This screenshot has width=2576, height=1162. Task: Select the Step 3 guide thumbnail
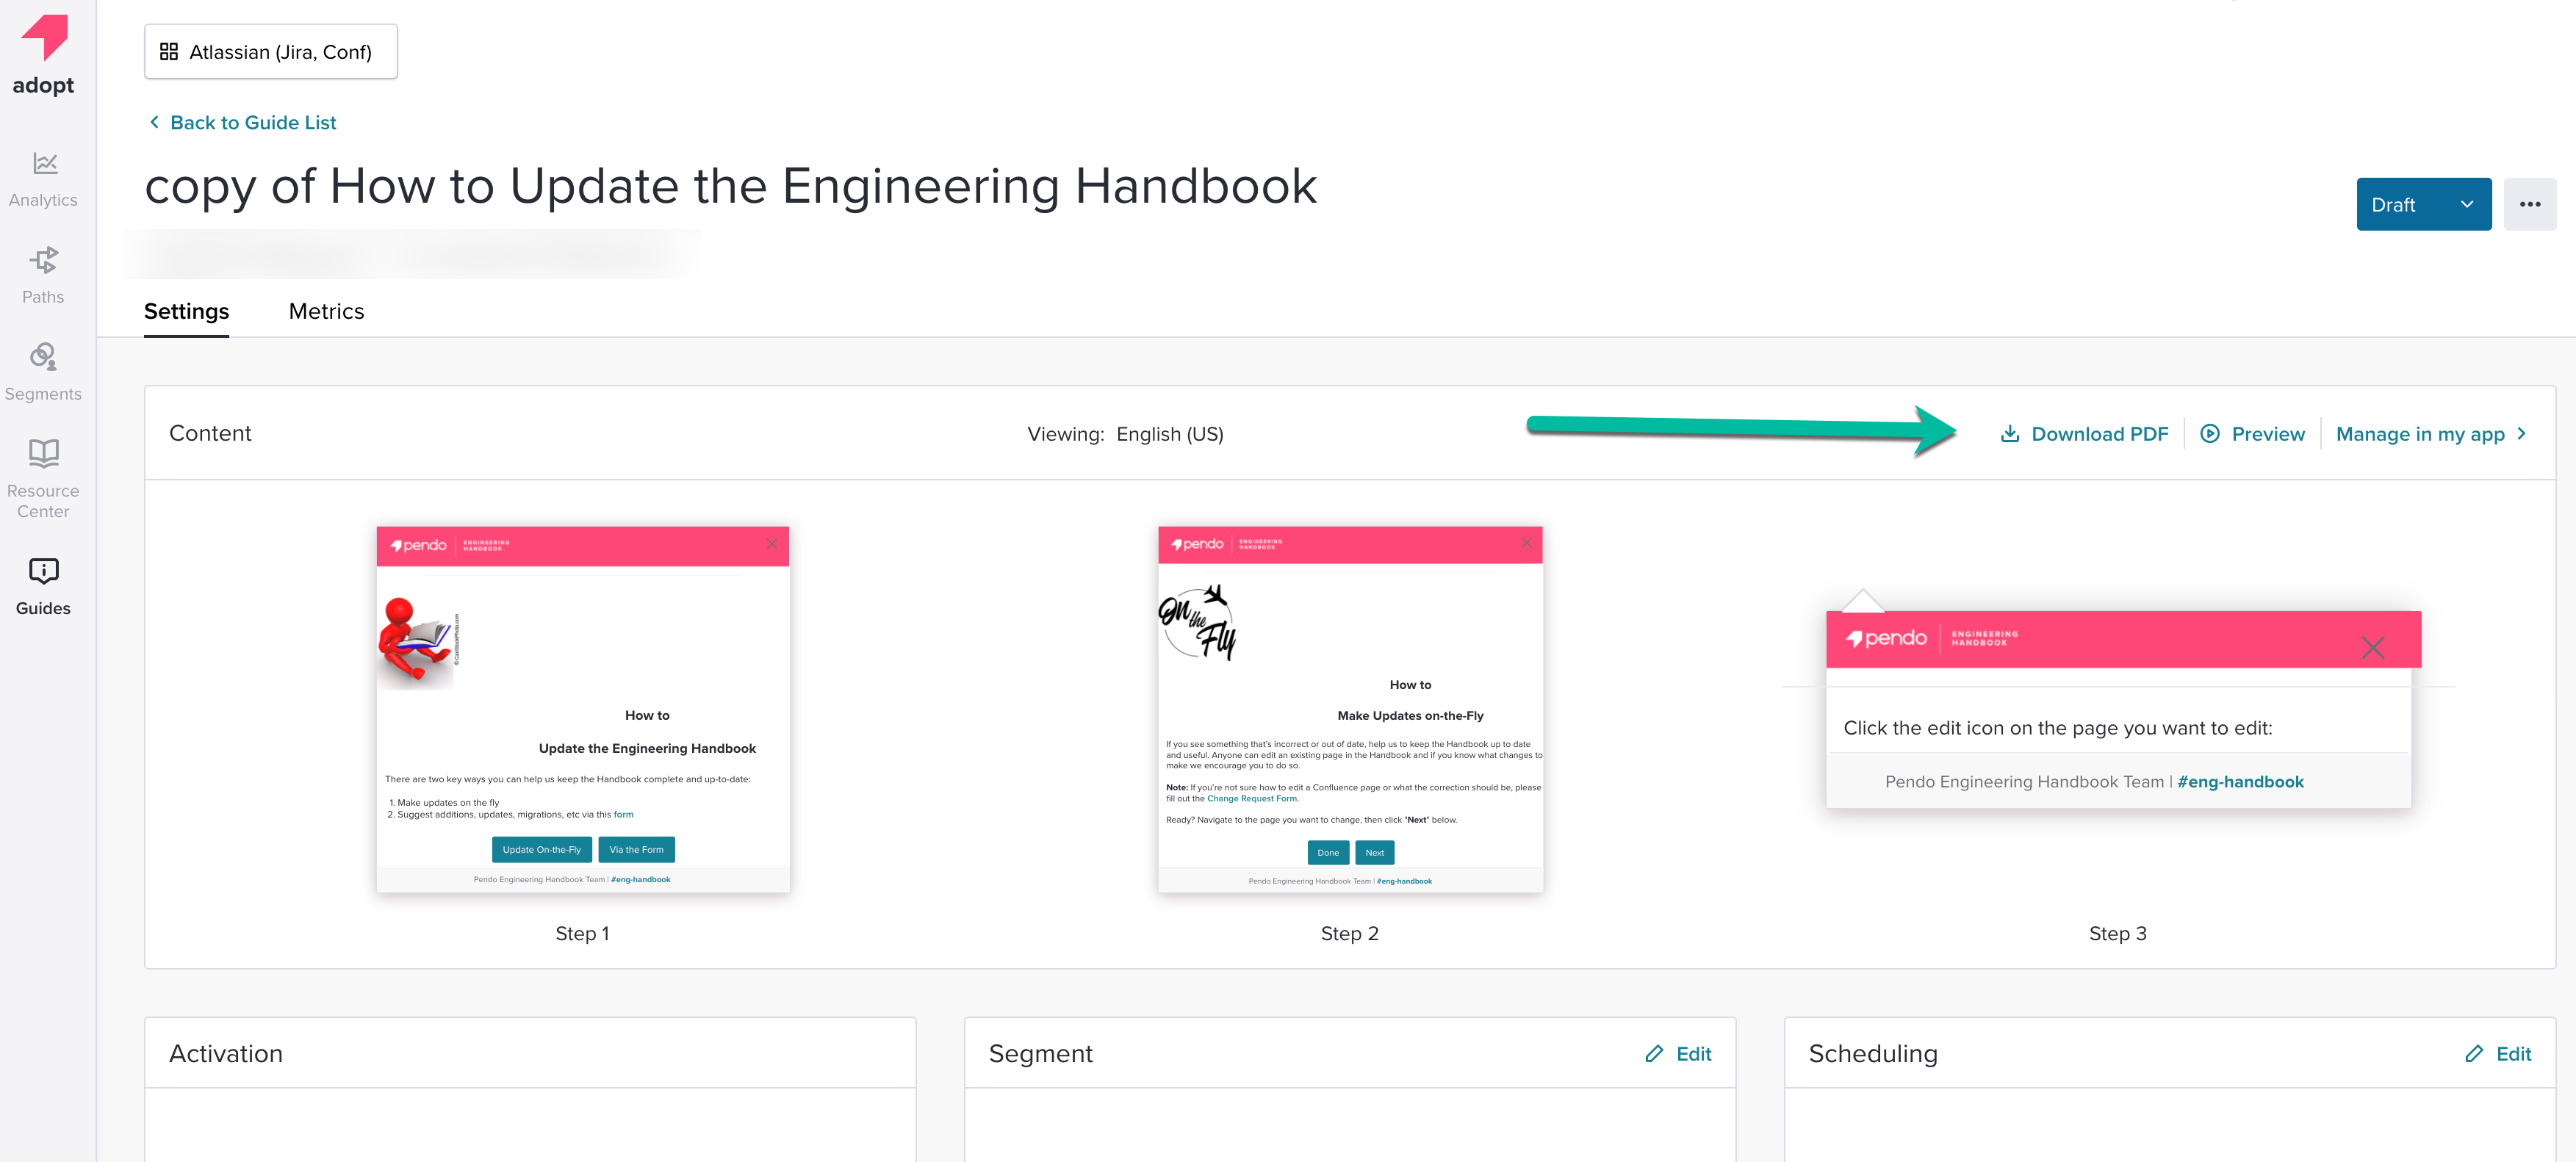(x=2119, y=699)
